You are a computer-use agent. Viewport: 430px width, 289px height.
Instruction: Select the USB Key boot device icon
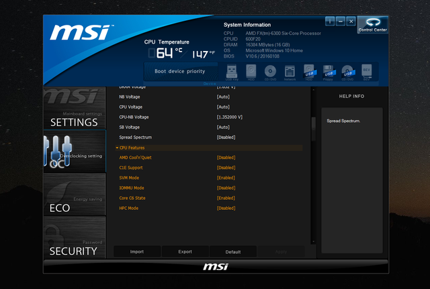232,72
